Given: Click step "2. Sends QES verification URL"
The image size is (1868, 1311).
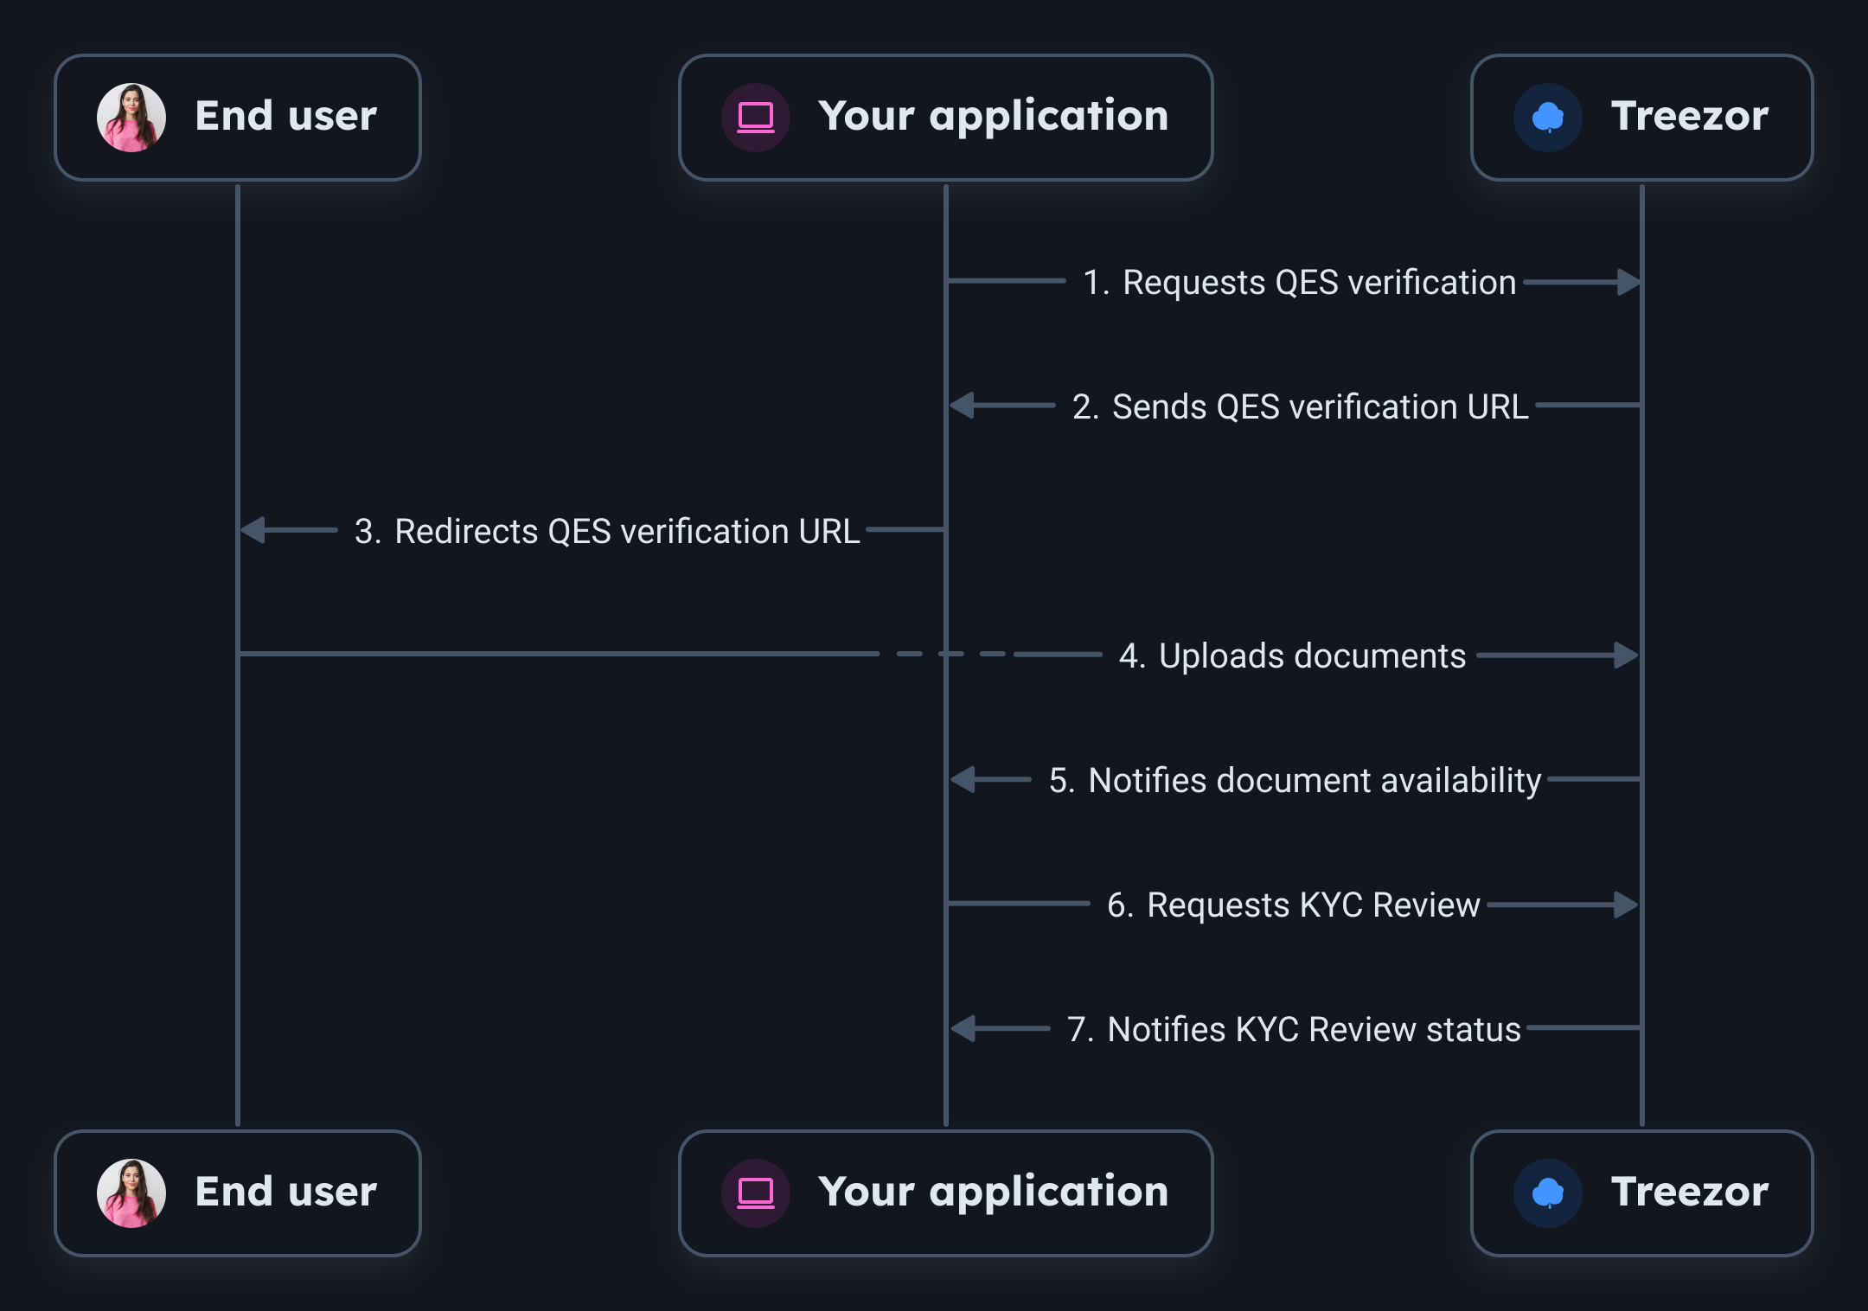Looking at the screenshot, I should coord(1300,407).
